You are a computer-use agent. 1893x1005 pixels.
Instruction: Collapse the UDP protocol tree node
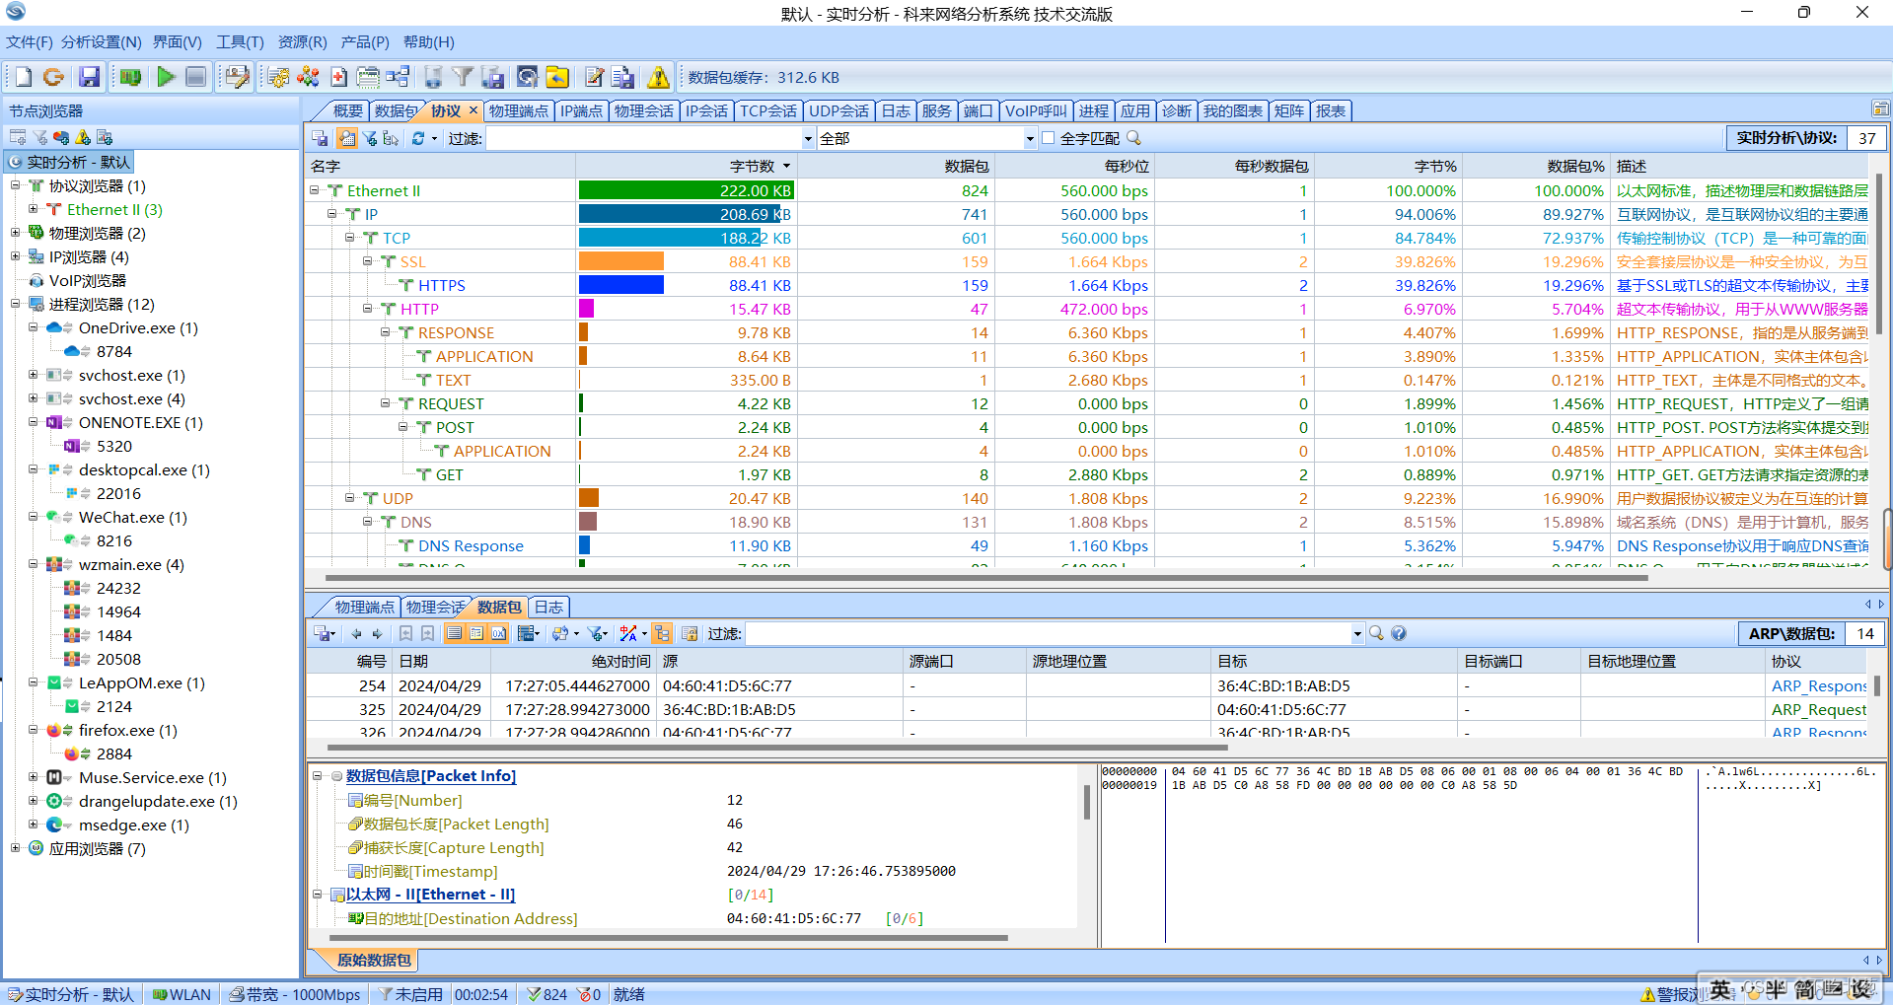tap(349, 498)
